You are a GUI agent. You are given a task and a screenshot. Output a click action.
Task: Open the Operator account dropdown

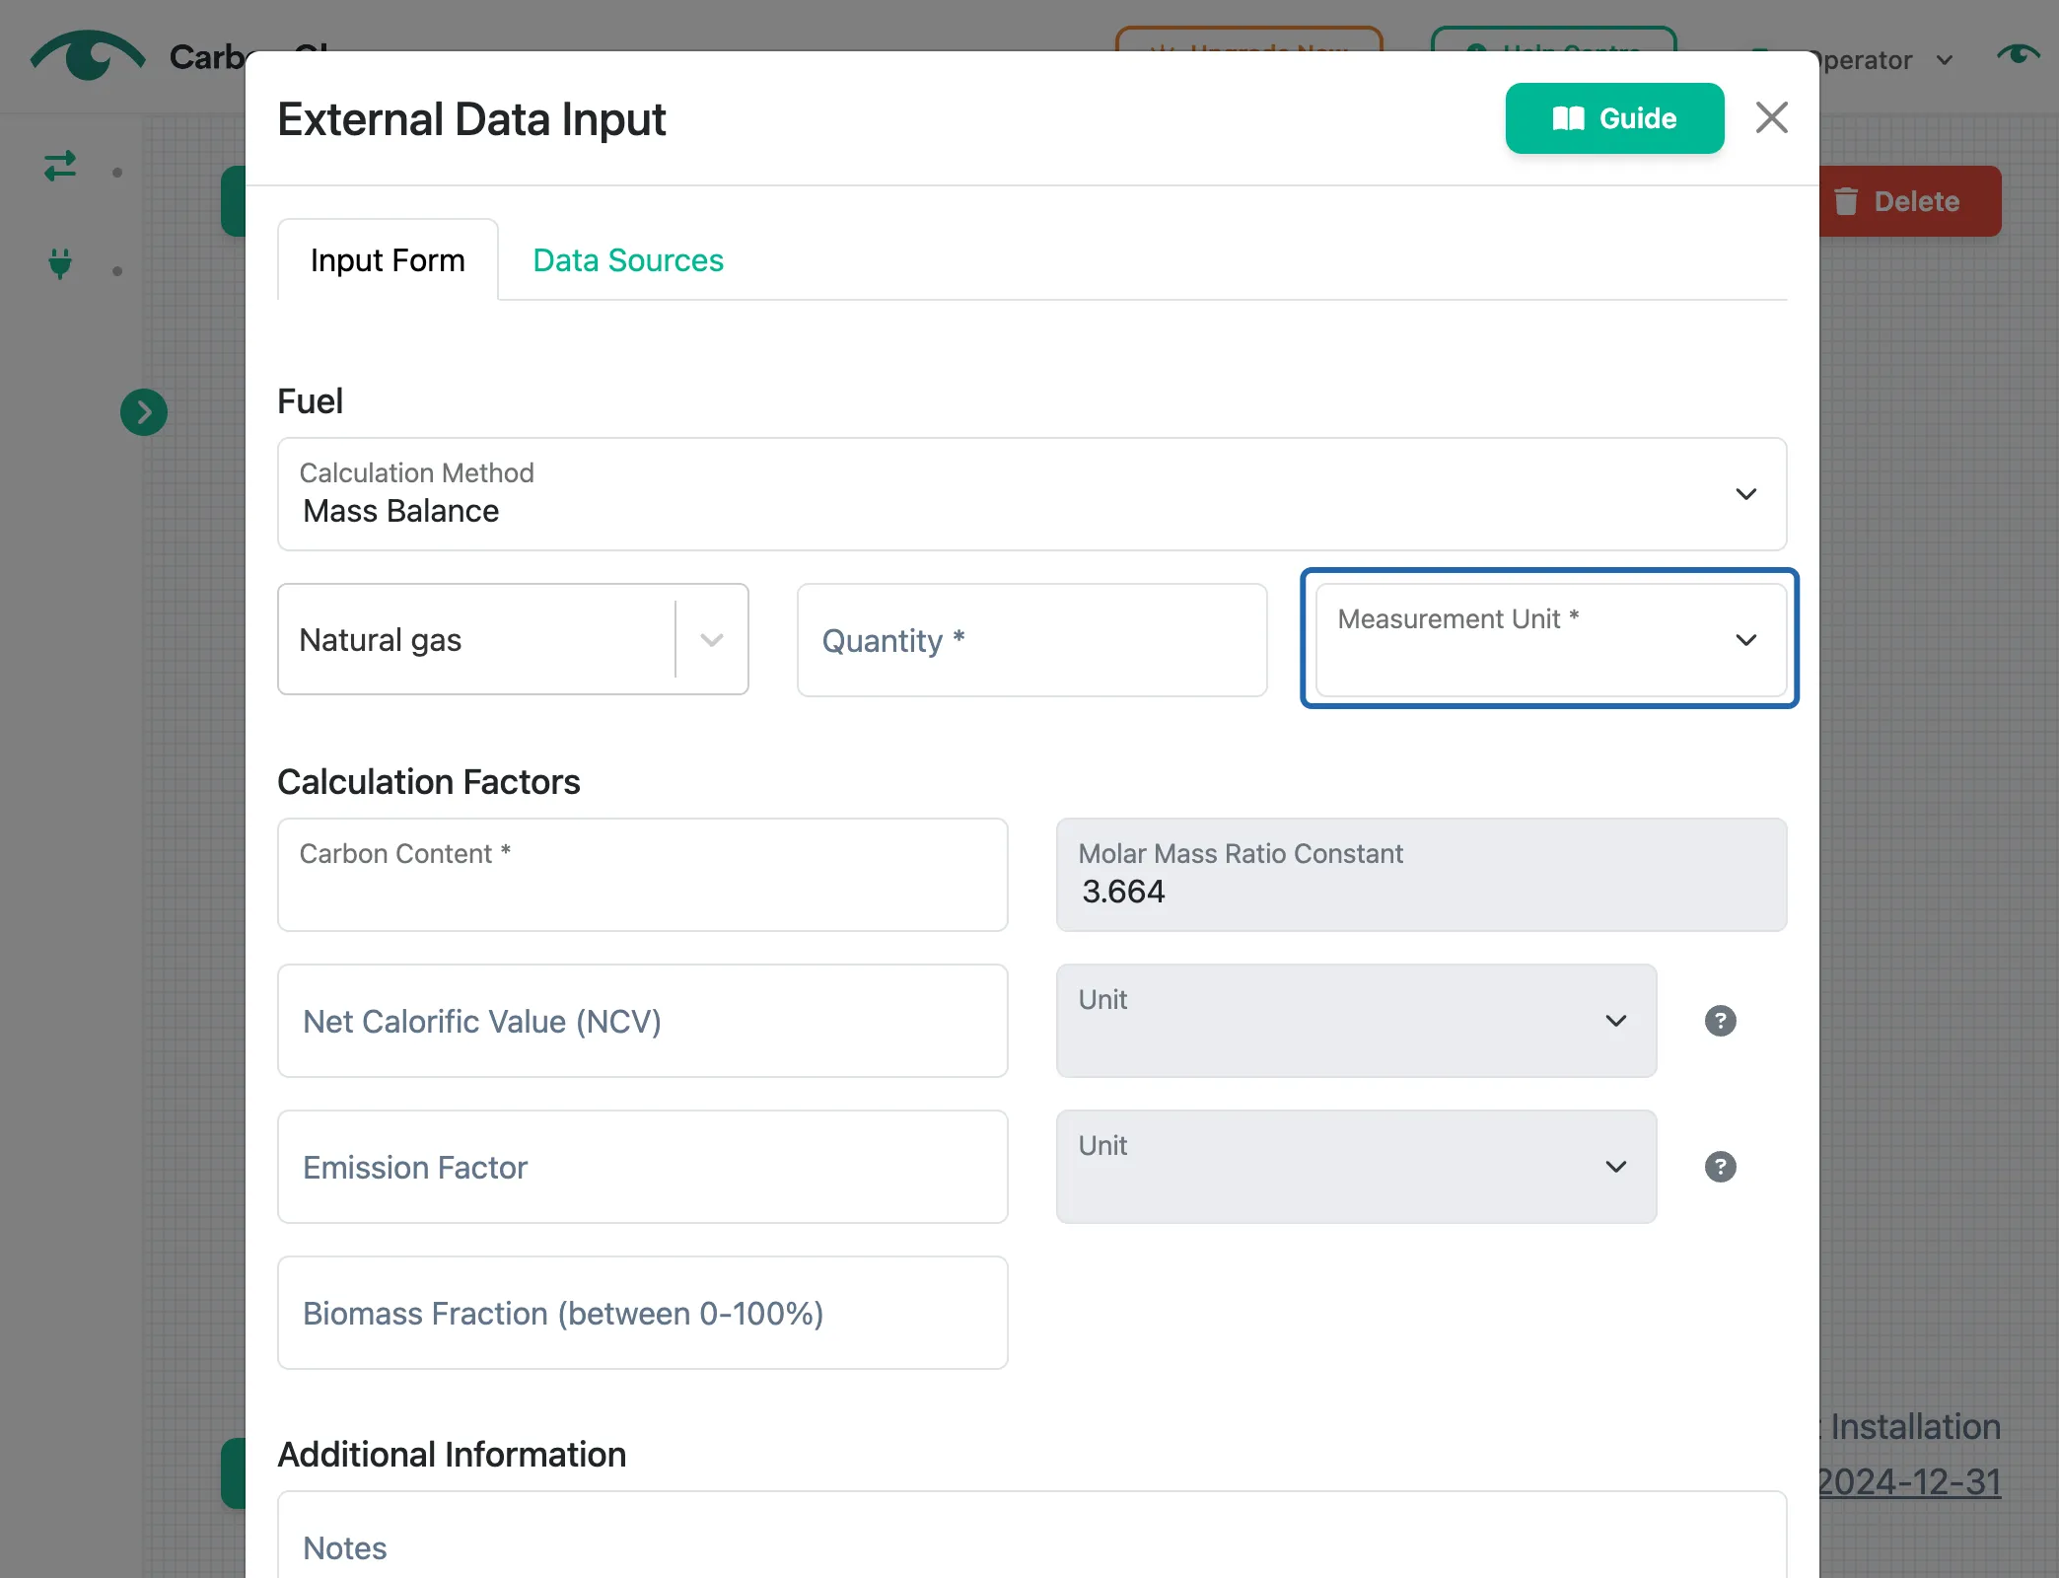point(1884,60)
